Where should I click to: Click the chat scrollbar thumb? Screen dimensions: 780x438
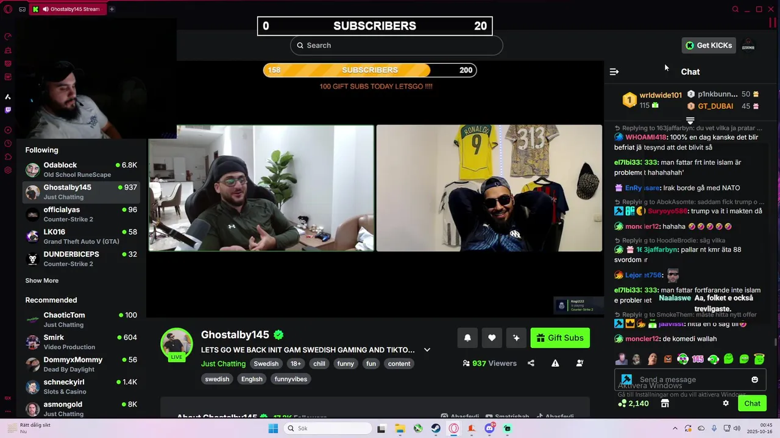coord(775,342)
